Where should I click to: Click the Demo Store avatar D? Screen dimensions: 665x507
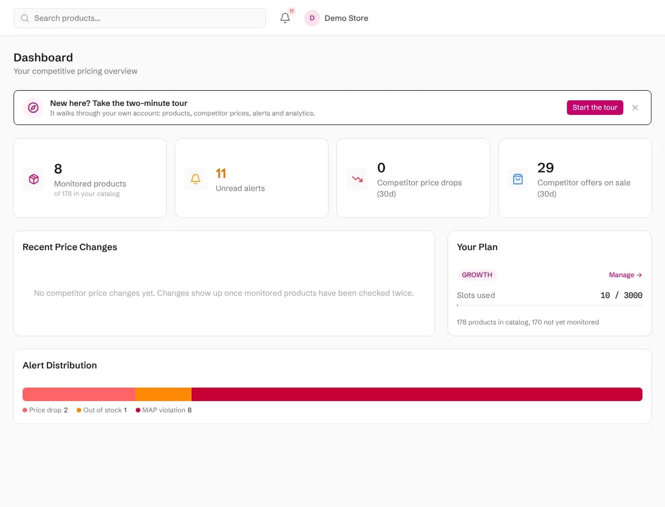(312, 18)
